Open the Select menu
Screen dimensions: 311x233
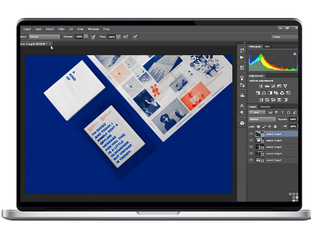[x=50, y=29]
